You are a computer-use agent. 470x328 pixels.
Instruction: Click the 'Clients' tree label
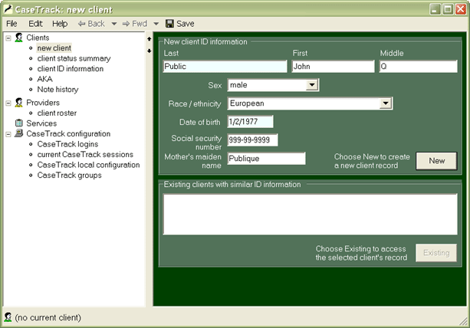tap(38, 38)
